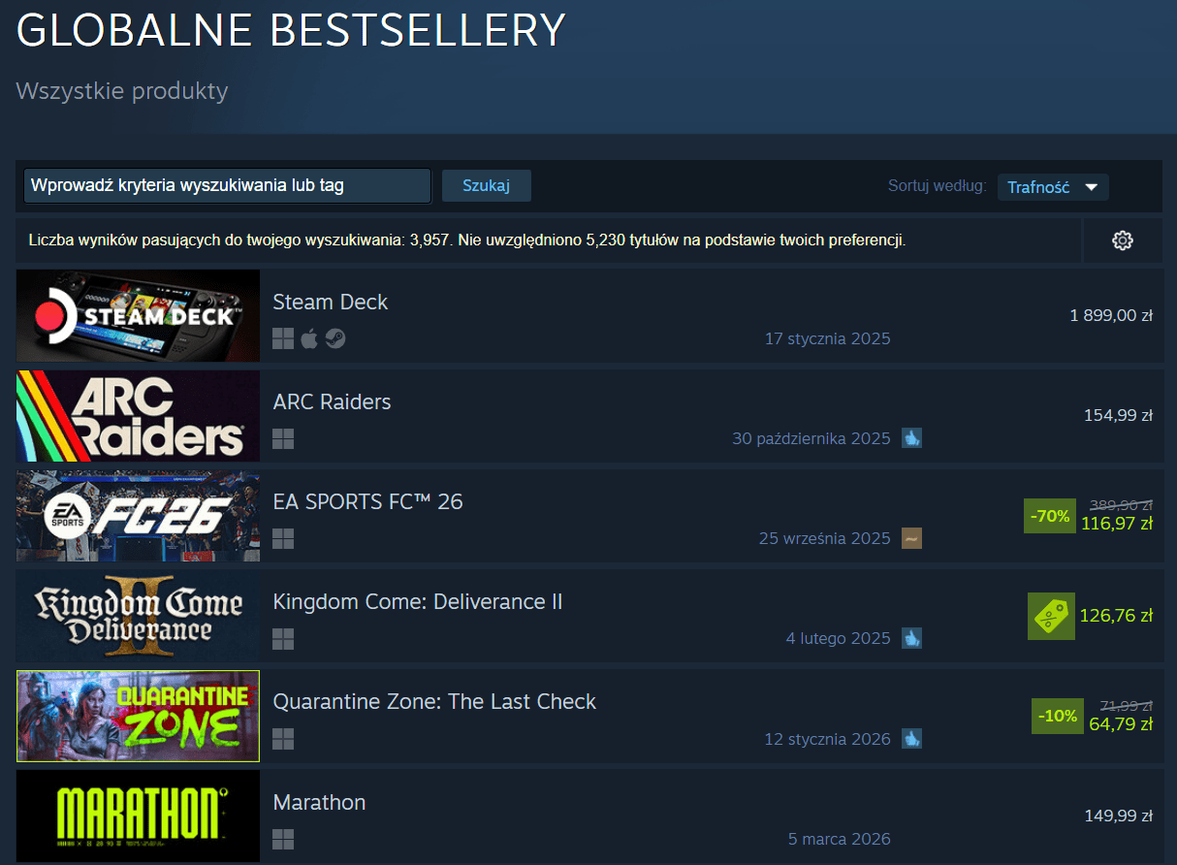Click the thumbs-up review icon for Quarantine Zone
The width and height of the screenshot is (1177, 865).
pyautogui.click(x=911, y=739)
